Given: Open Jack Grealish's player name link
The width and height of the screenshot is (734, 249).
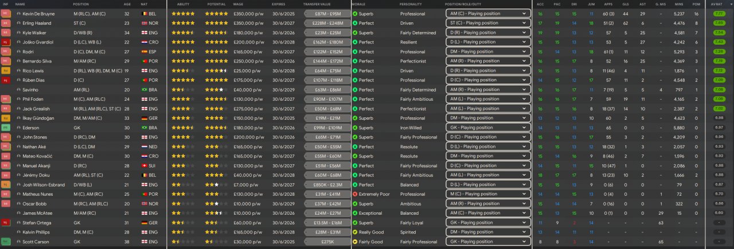Looking at the screenshot, I should (36, 109).
